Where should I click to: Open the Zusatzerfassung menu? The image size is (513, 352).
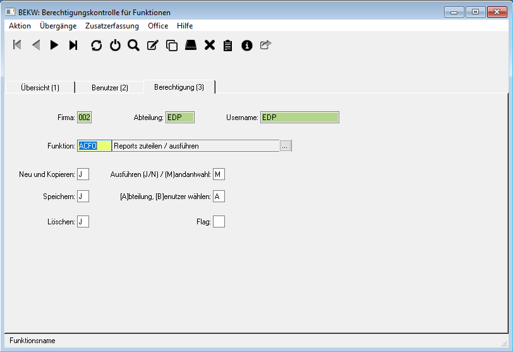pos(112,26)
